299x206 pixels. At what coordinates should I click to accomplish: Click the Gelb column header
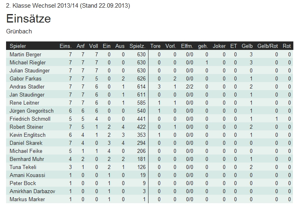pyautogui.click(x=247, y=46)
